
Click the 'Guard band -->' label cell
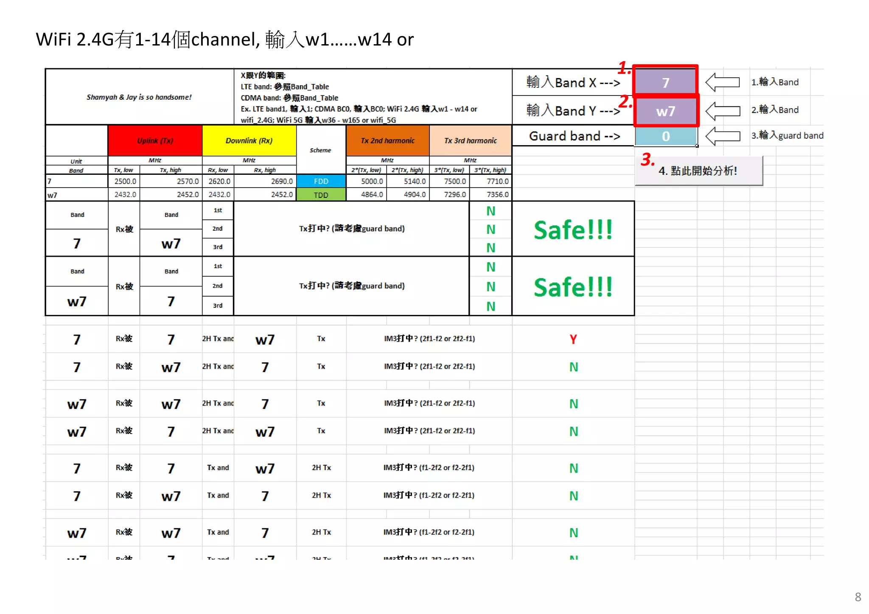[573, 136]
